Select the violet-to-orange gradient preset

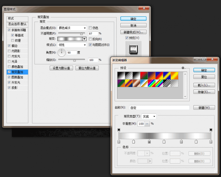coord(152,76)
